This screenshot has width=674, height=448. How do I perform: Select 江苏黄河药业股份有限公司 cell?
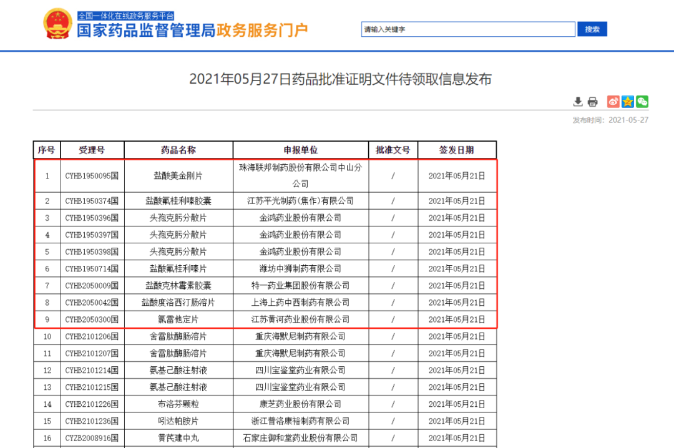coord(300,319)
